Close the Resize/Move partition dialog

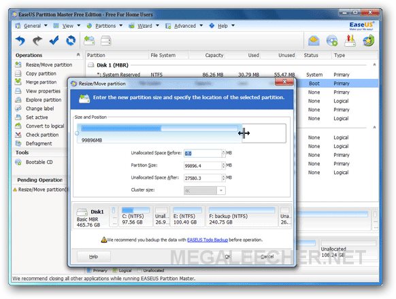284,82
